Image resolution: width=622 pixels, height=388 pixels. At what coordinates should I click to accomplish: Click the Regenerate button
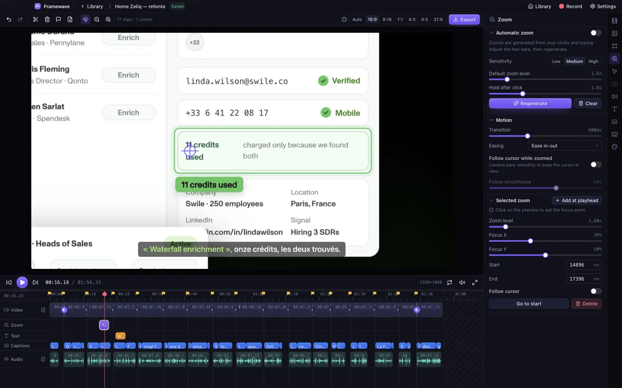click(530, 103)
